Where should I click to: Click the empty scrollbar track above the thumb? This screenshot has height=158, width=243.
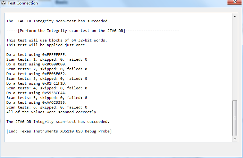(x=235, y=59)
